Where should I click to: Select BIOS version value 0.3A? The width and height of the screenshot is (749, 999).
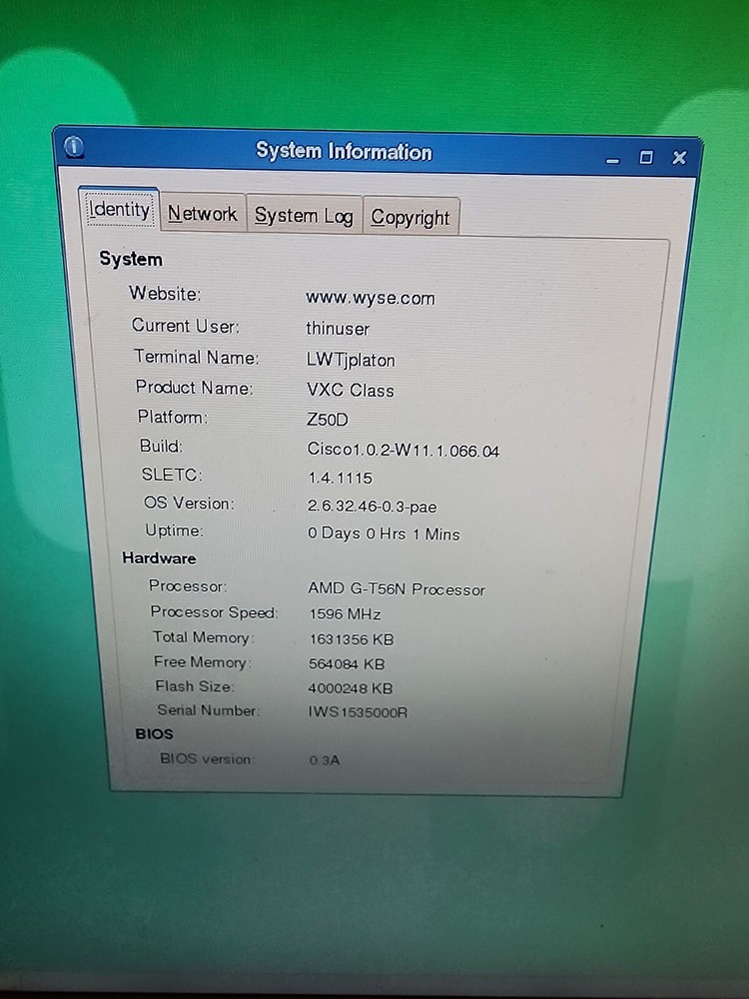click(325, 760)
